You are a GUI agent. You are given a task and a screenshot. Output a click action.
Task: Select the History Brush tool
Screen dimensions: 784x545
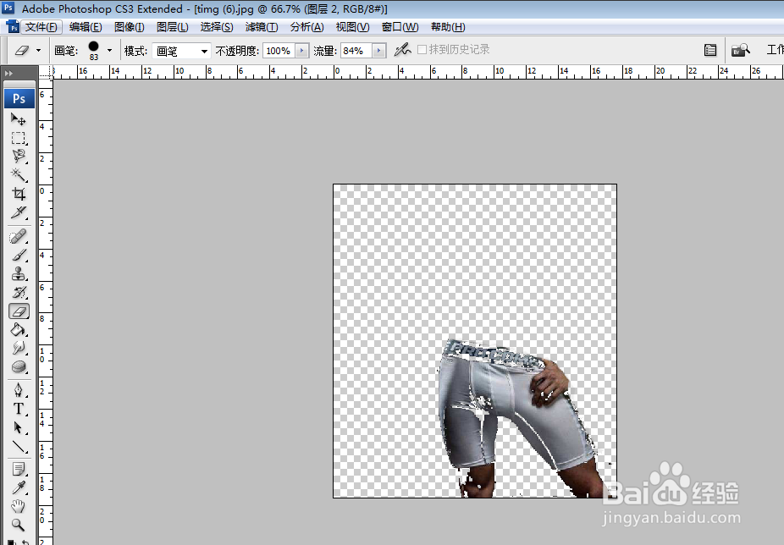(19, 293)
